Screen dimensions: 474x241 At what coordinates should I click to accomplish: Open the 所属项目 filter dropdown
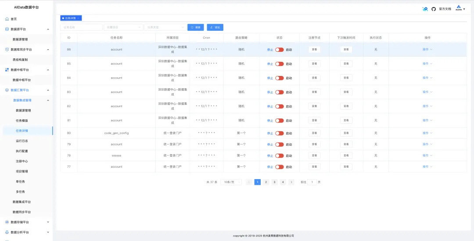[123, 27]
